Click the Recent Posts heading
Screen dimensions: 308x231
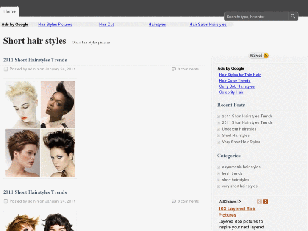(x=231, y=105)
